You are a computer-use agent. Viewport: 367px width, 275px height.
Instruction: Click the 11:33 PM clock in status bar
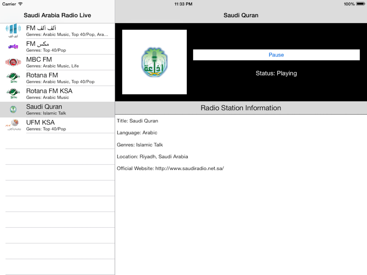point(183,4)
